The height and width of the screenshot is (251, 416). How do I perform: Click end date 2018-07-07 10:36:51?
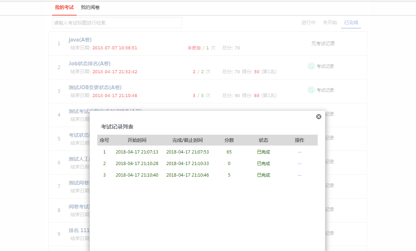(x=115, y=48)
